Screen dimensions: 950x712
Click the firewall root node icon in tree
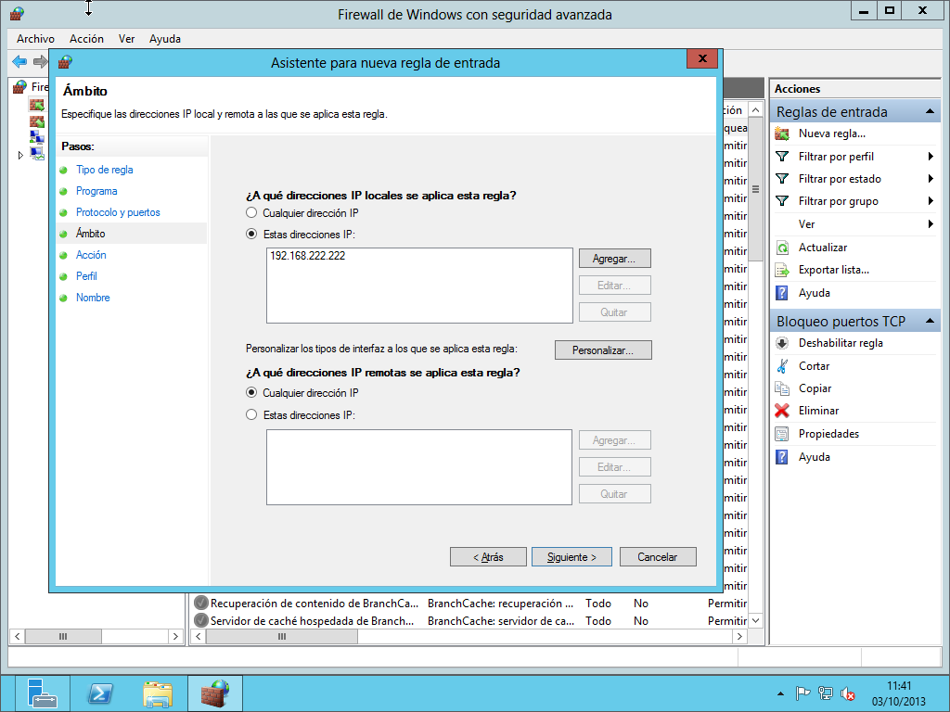point(20,86)
